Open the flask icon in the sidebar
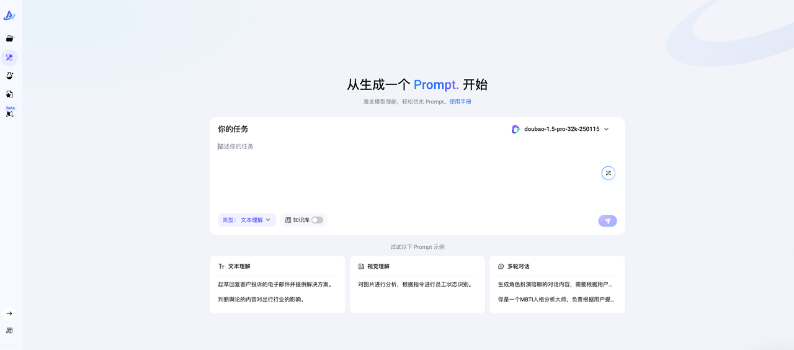The width and height of the screenshot is (794, 350). tap(9, 76)
